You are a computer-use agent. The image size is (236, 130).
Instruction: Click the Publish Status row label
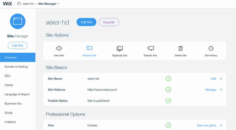[58, 101]
